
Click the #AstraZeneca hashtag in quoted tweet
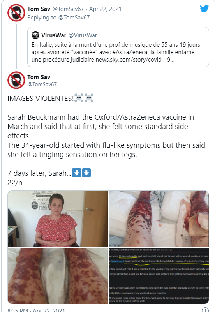[x=130, y=52]
